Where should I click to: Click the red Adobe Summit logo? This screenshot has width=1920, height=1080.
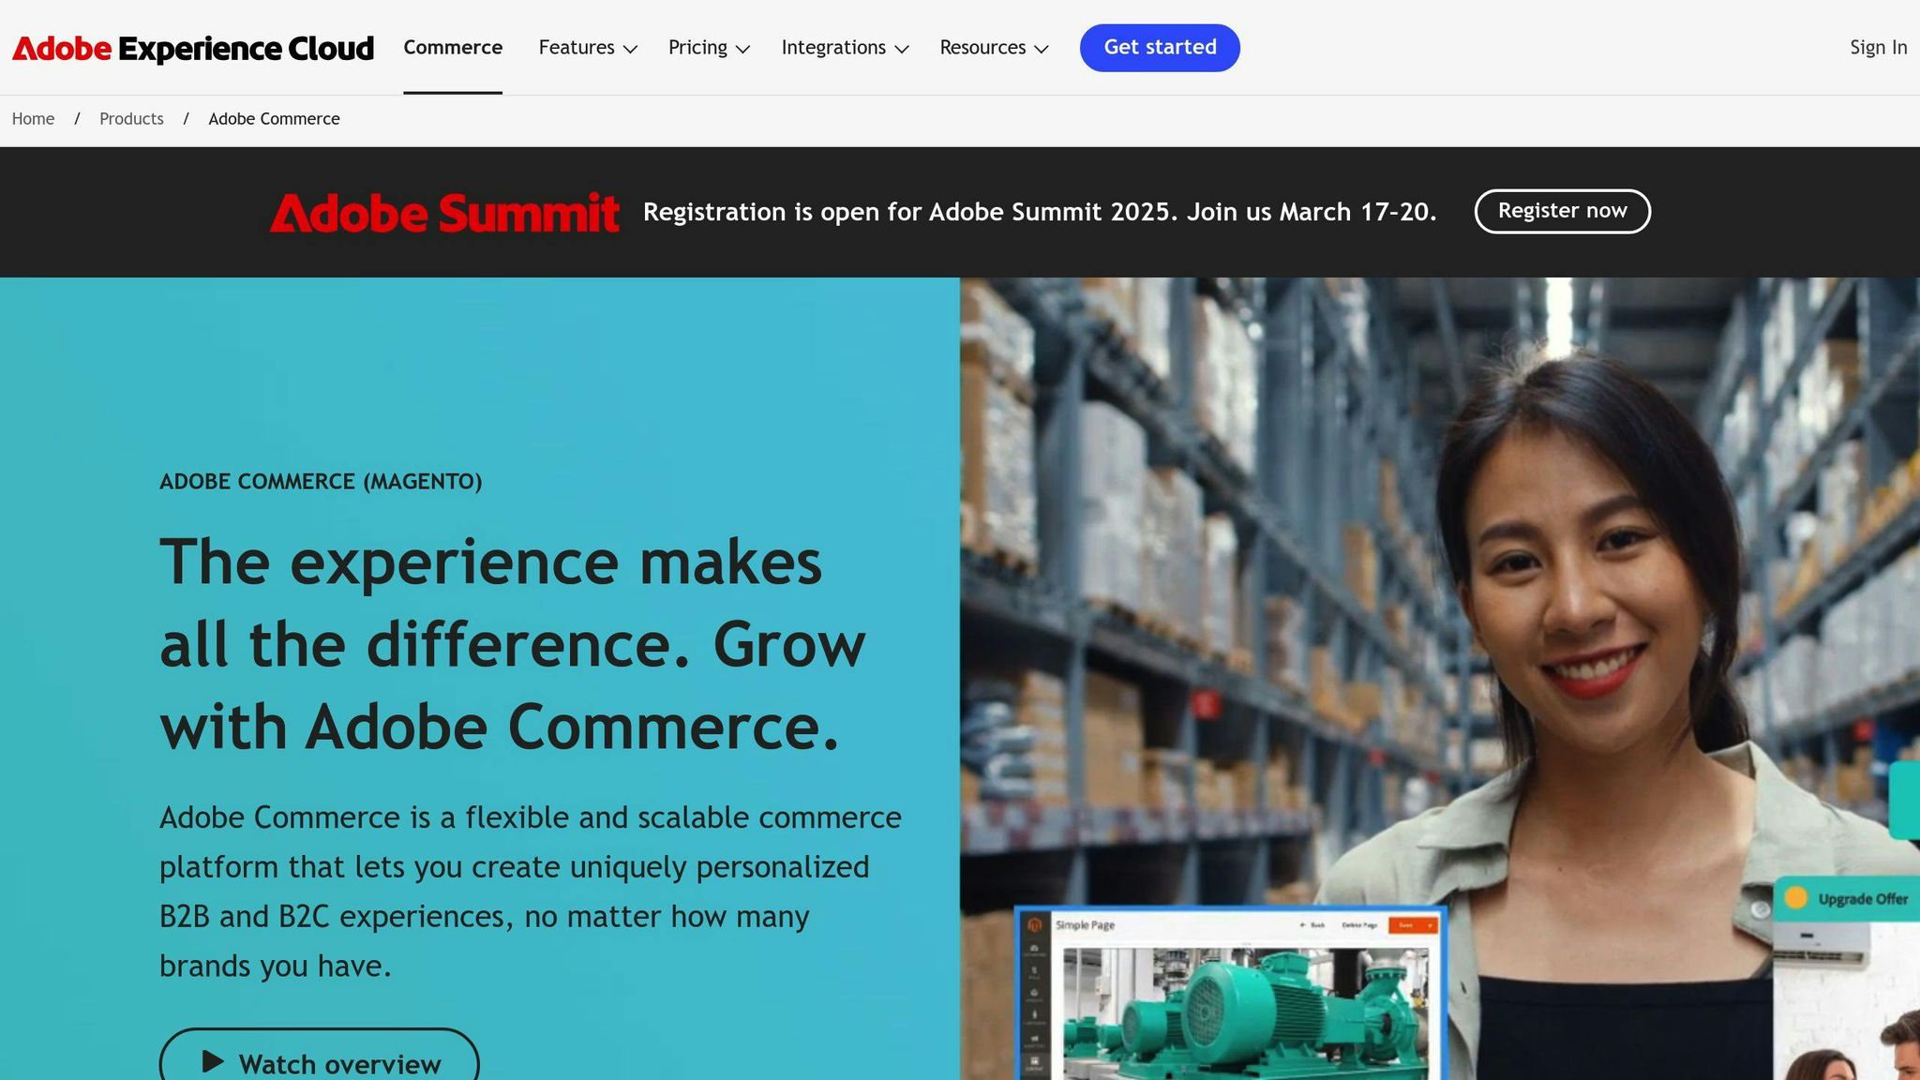444,213
